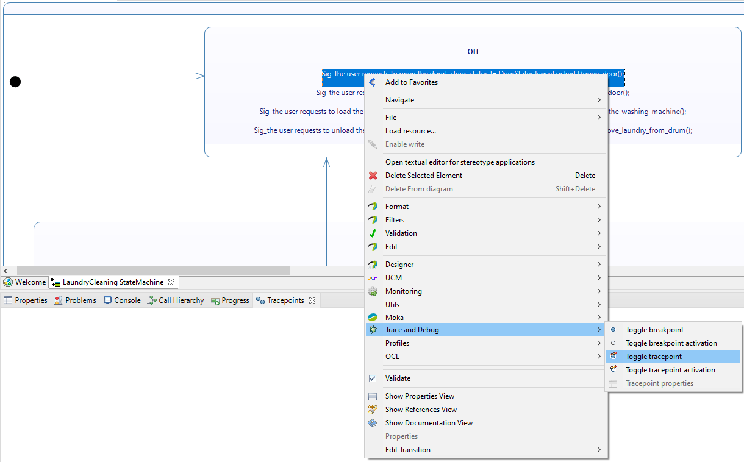Click the Filters menu icon
The image size is (744, 462).
(x=373, y=220)
